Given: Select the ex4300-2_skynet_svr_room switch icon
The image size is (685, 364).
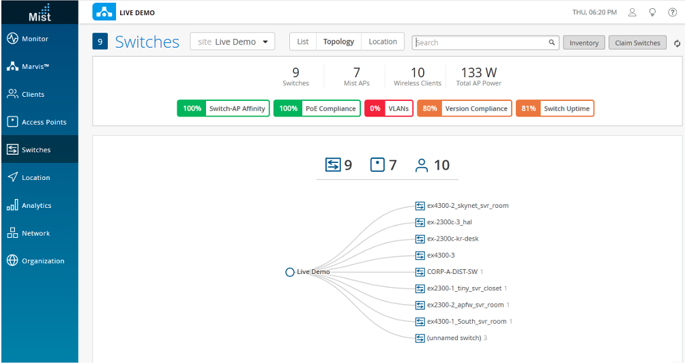Looking at the screenshot, I should tap(420, 206).
